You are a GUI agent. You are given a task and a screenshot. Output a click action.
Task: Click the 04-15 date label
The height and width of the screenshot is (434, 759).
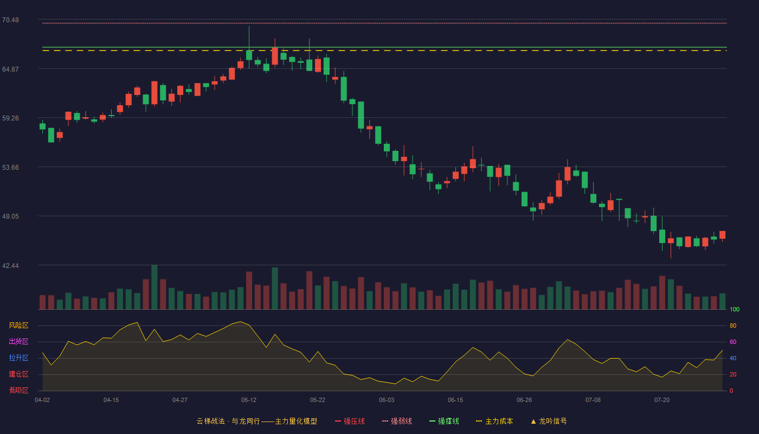[111, 400]
